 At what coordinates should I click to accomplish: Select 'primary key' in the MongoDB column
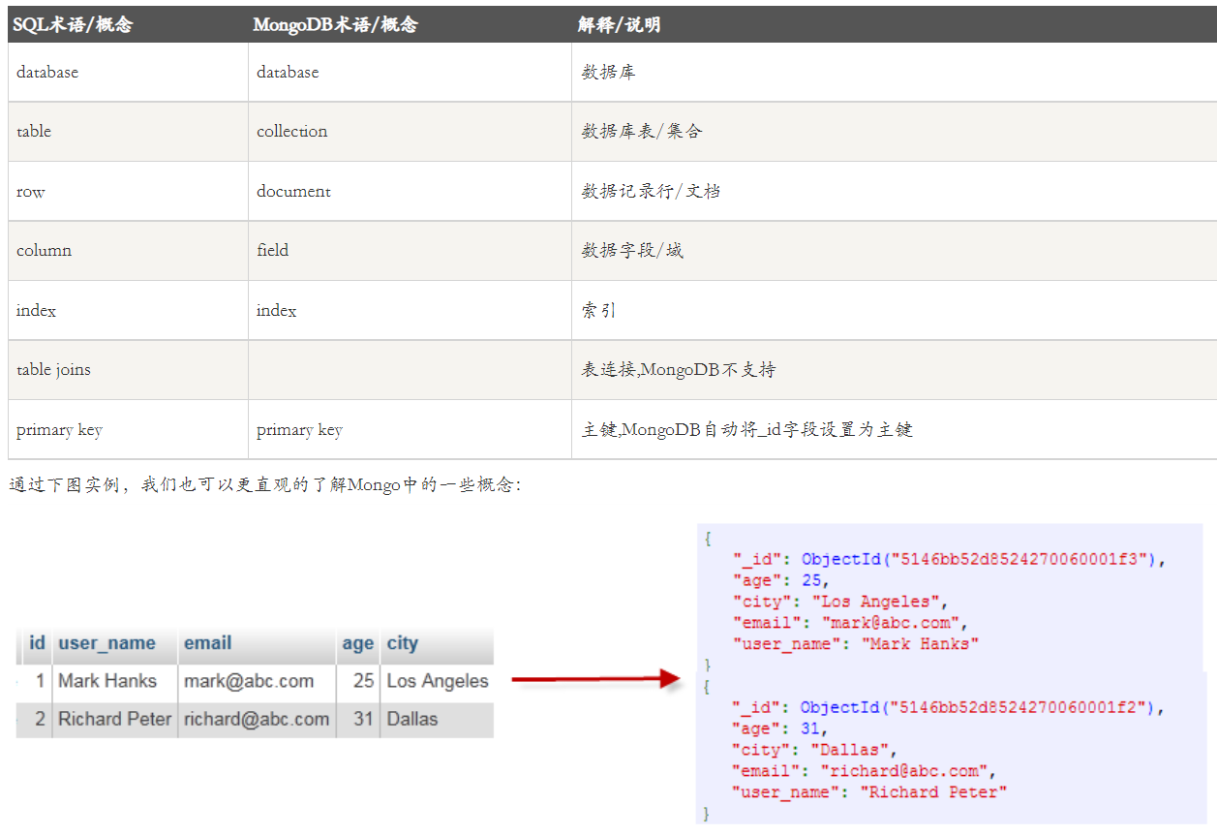click(411, 429)
